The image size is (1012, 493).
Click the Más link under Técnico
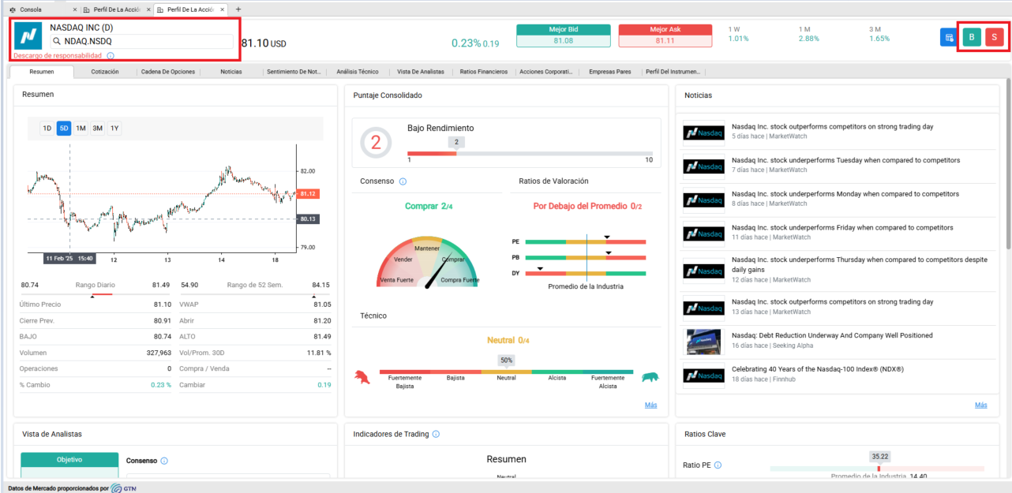coord(650,405)
